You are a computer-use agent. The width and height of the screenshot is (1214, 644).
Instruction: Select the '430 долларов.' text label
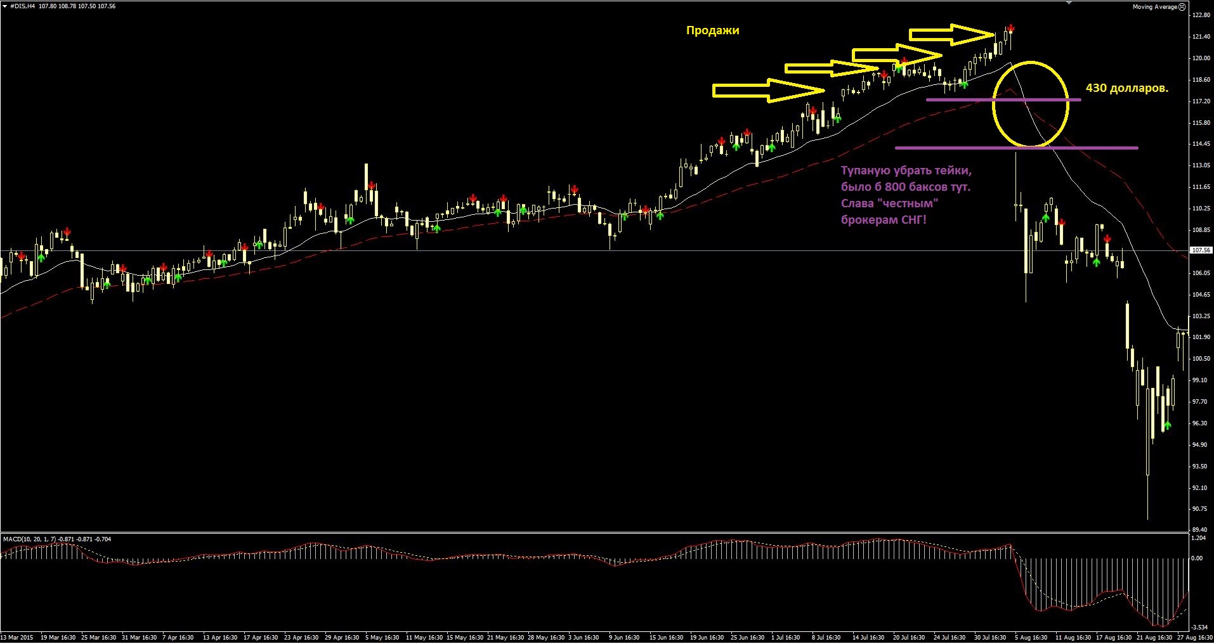pyautogui.click(x=1127, y=88)
